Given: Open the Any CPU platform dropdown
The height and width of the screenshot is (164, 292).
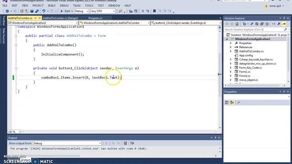Looking at the screenshot, I should (103, 11).
